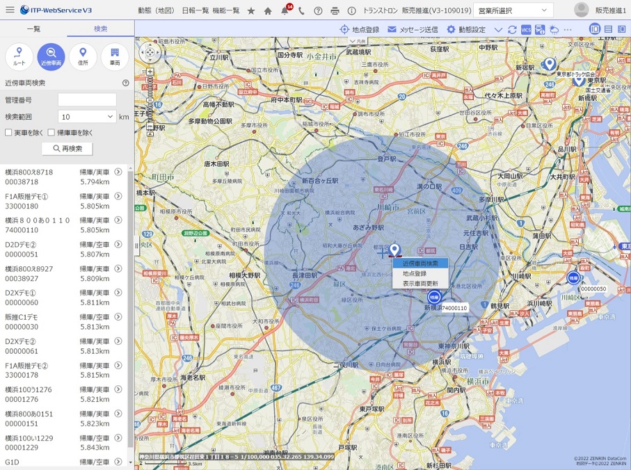Click vehicle marker labeled 74000110
The image size is (631, 470).
click(434, 298)
